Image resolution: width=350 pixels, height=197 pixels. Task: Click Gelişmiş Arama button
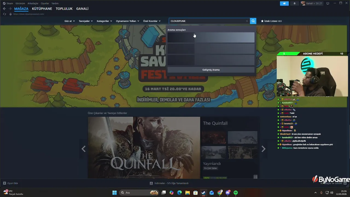(x=211, y=70)
